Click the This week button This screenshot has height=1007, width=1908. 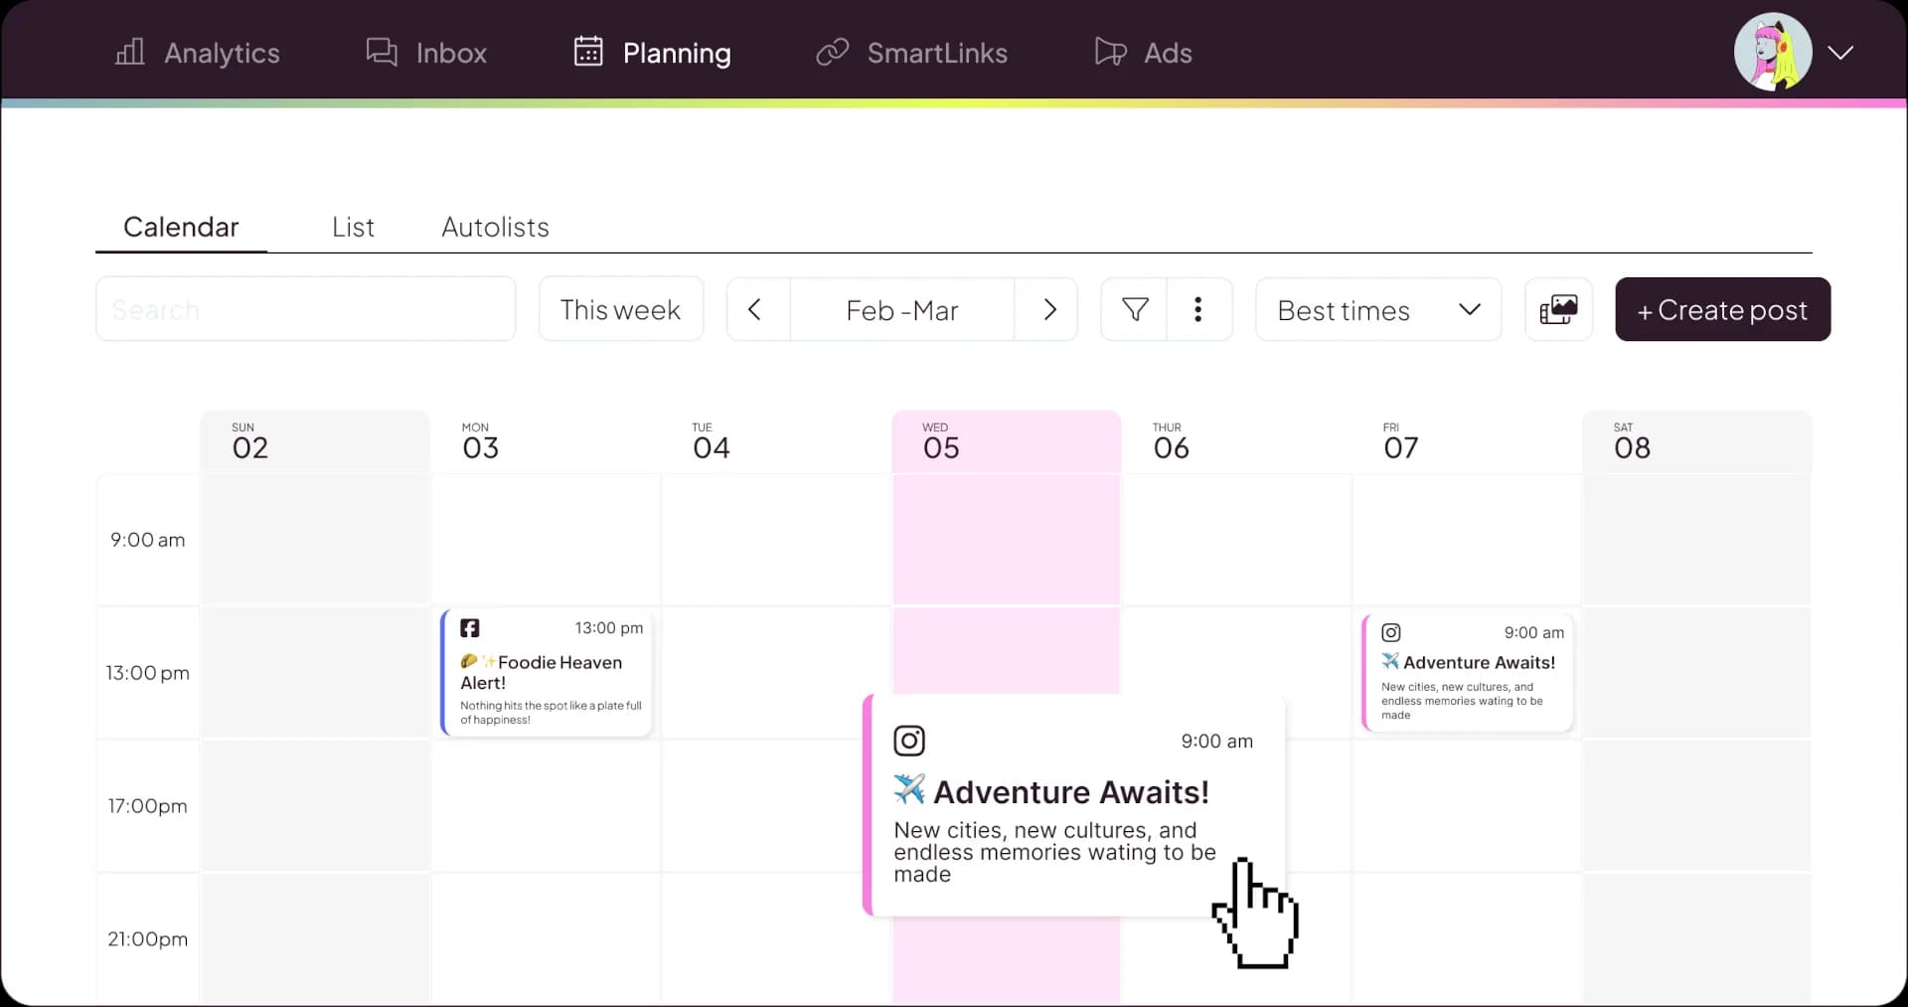pos(620,309)
